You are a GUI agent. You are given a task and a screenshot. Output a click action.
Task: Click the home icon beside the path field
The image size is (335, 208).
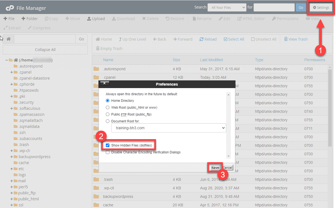[8, 39]
